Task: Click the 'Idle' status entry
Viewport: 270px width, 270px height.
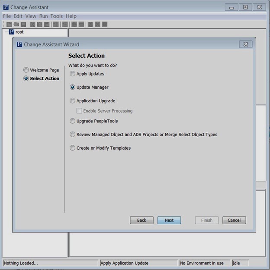Action: 240,263
